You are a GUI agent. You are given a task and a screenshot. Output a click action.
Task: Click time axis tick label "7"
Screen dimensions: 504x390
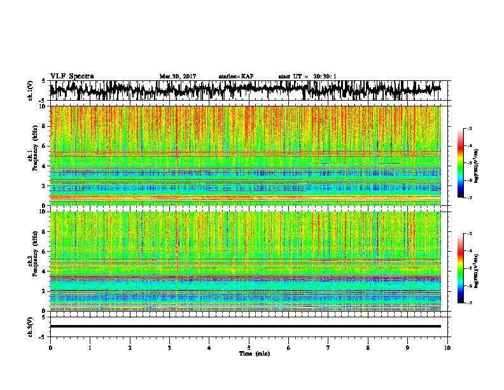tap(328, 348)
